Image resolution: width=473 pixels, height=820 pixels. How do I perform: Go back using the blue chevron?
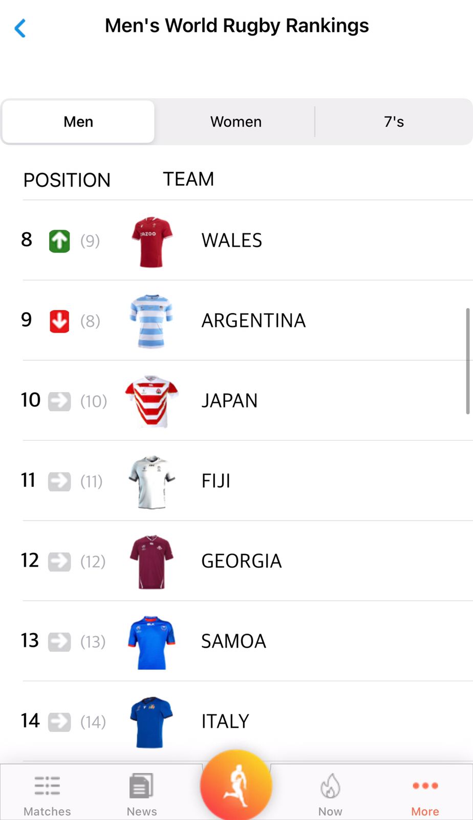click(20, 28)
